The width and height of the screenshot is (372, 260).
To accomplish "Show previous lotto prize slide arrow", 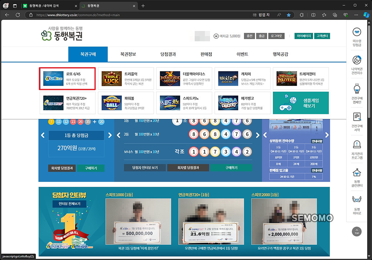I will pos(43,135).
